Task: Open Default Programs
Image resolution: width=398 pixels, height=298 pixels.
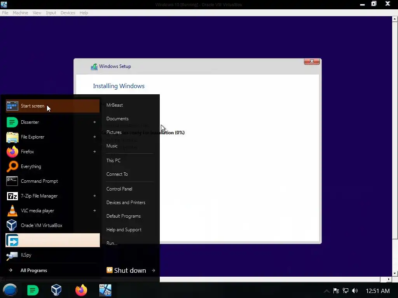Action: coord(123,216)
